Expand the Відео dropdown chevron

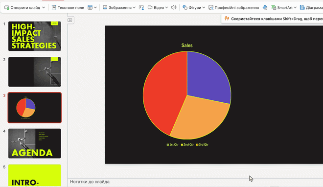(x=166, y=8)
